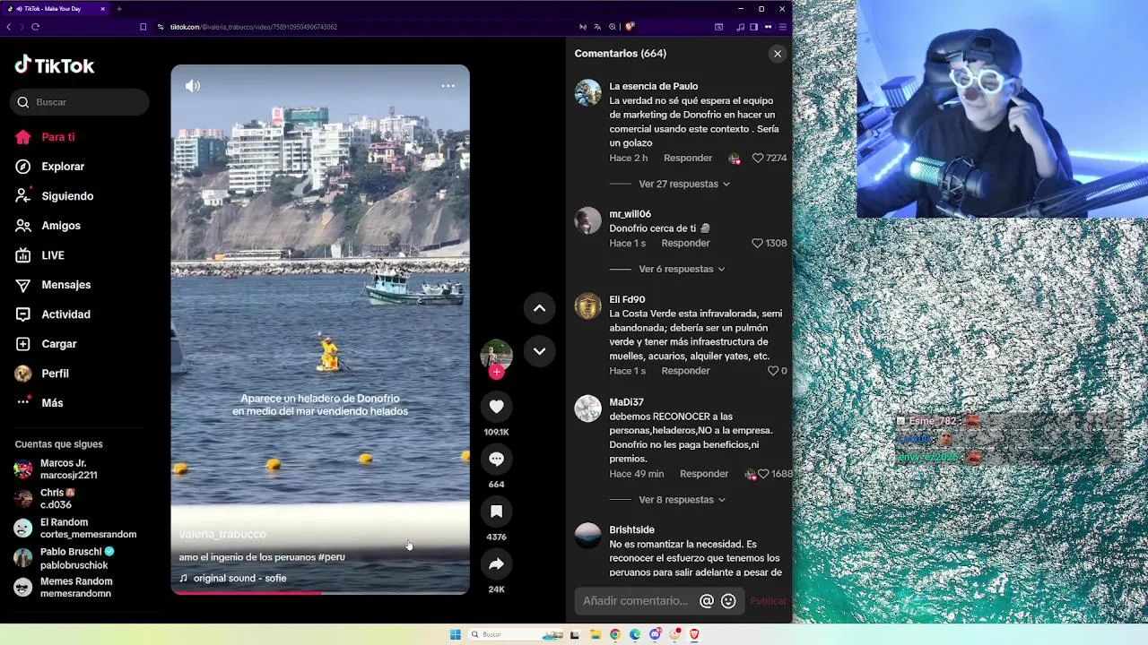Open a new browser tab
The width and height of the screenshot is (1148, 645).
click(x=118, y=9)
